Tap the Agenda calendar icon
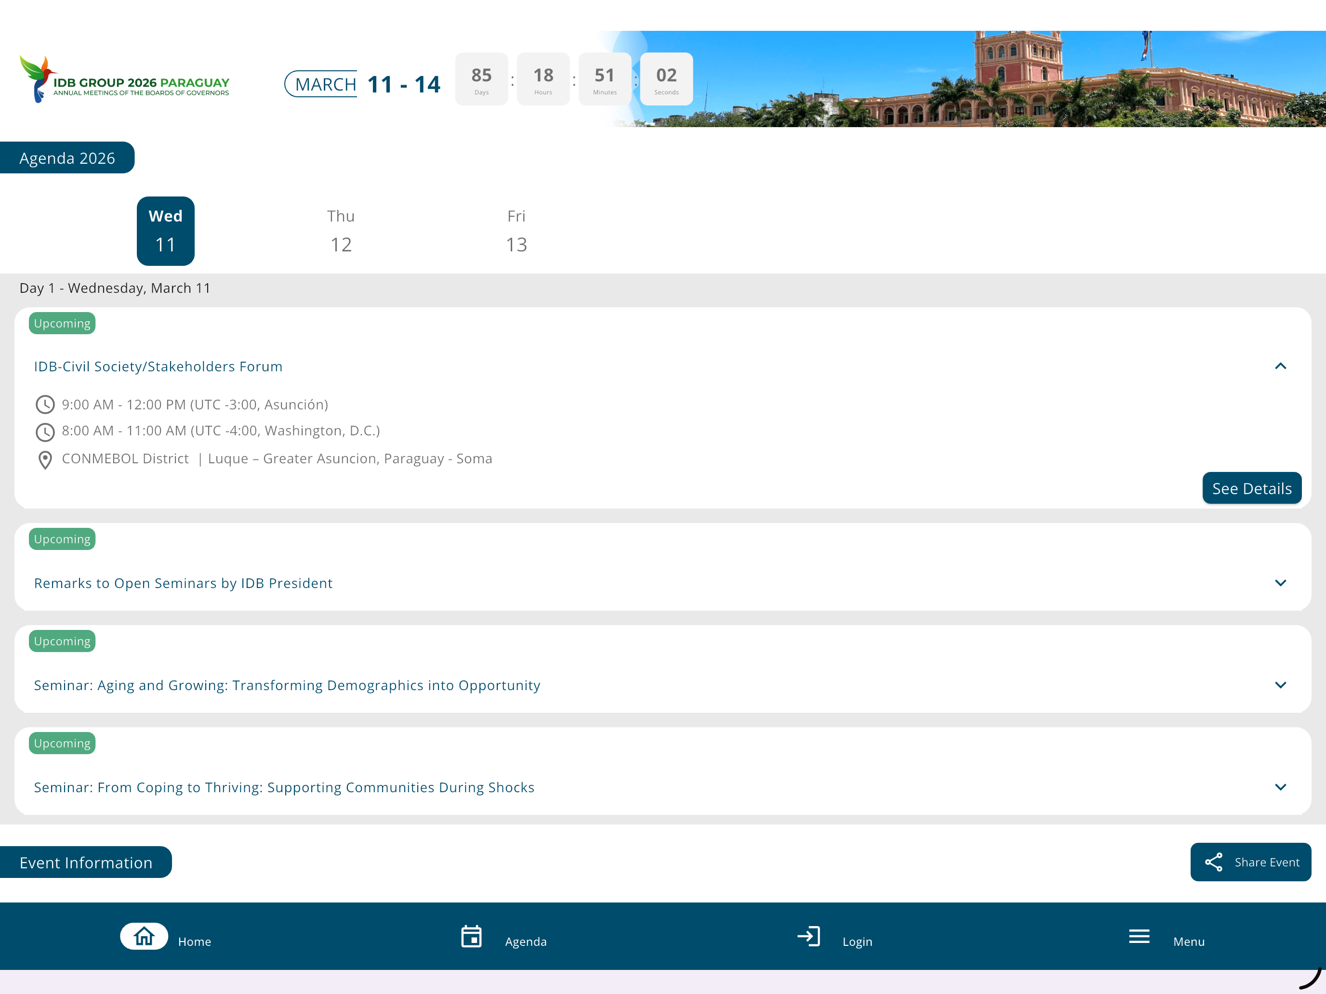Screen dimensions: 1326x994 coord(471,936)
